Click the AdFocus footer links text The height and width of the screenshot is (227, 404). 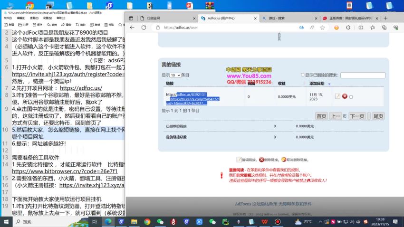point(273,204)
